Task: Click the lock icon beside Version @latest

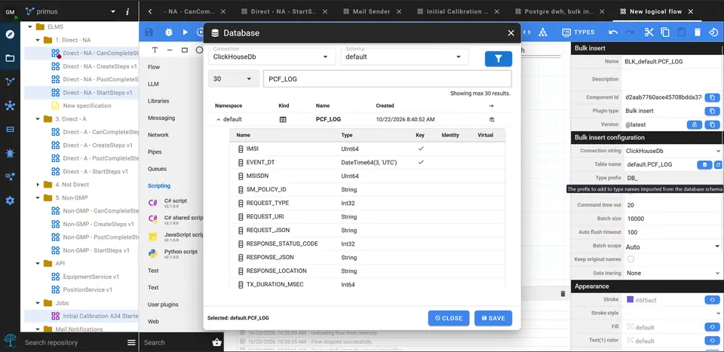Action: [695, 124]
